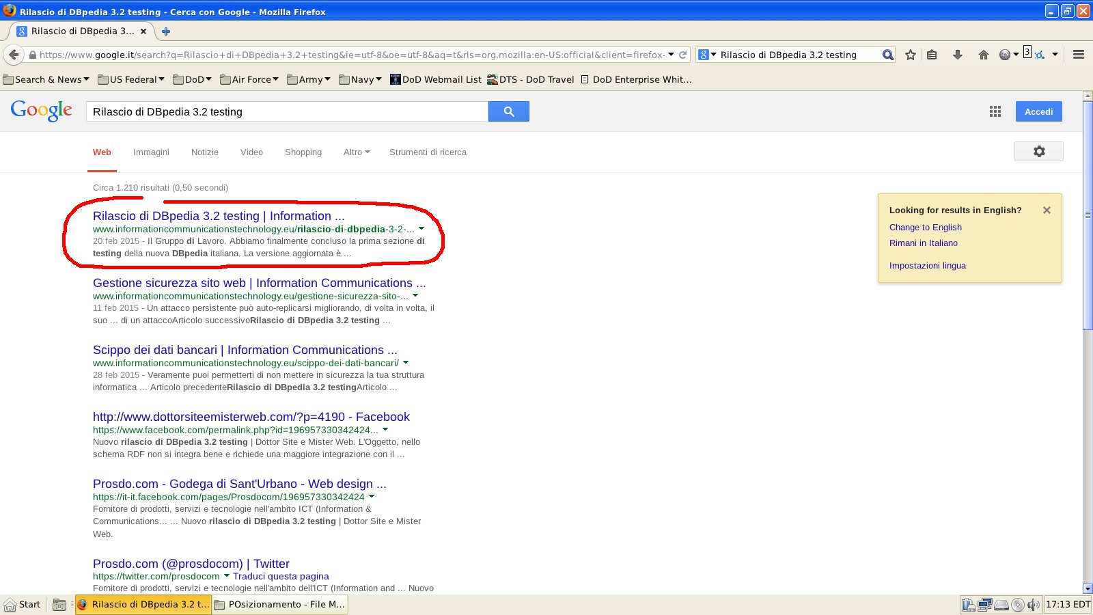Open result 'Rilascio di DBpedia 3.2 testing | Information'

pyautogui.click(x=219, y=216)
